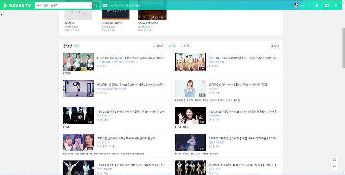345x175 pixels.
Task: Open the search box dropdown arrow
Action: [90, 5]
